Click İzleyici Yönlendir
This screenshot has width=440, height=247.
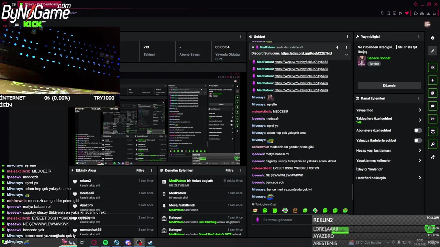tap(370, 169)
